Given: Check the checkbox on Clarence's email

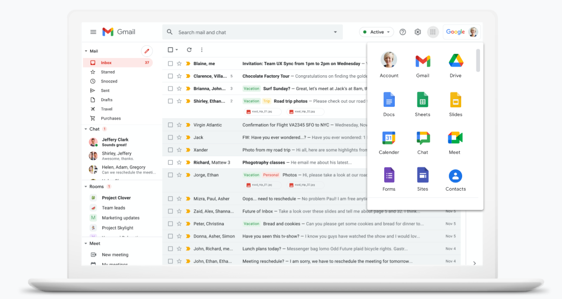Looking at the screenshot, I should coord(170,76).
